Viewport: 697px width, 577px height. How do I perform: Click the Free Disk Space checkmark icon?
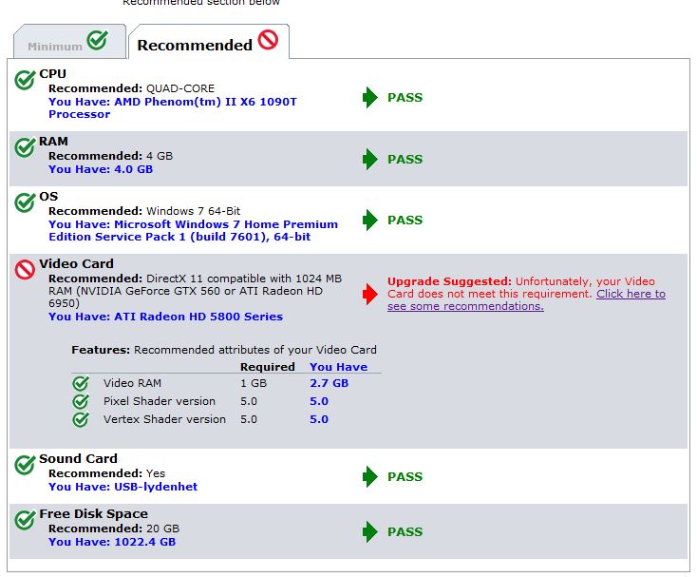pyautogui.click(x=25, y=520)
